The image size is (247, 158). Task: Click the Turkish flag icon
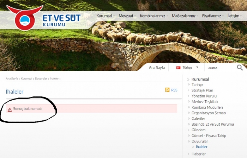point(178,68)
